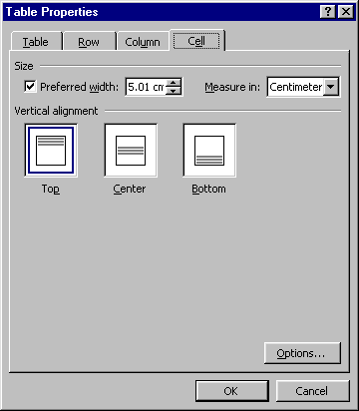Click the 'Preferred width:' label text
359x411 pixels.
(79, 87)
